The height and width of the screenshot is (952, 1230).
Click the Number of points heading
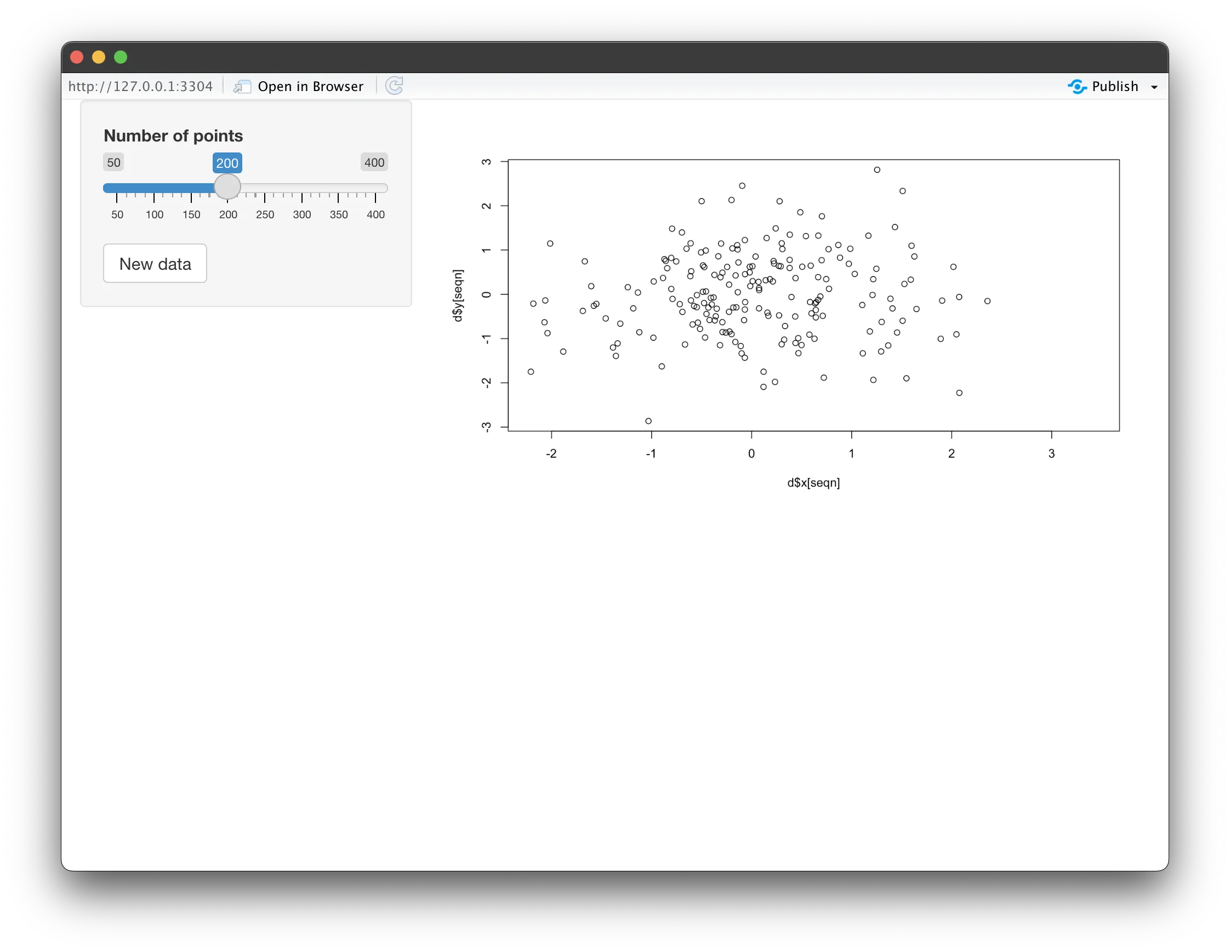coord(173,136)
